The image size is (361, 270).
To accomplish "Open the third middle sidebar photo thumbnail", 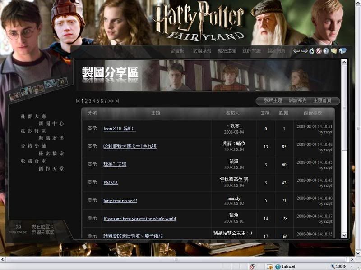I will click(38, 89).
